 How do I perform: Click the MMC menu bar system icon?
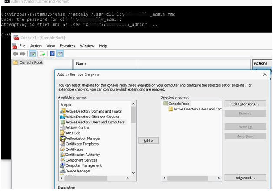point(15,46)
